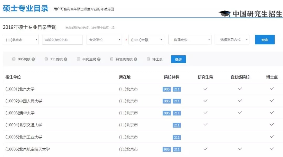This screenshot has height=157, width=283.
Task: Open the 选择学习方式 dropdown
Action: click(232, 40)
